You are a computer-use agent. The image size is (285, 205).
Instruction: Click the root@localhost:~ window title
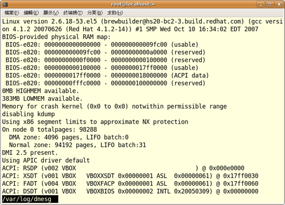pos(133,4)
